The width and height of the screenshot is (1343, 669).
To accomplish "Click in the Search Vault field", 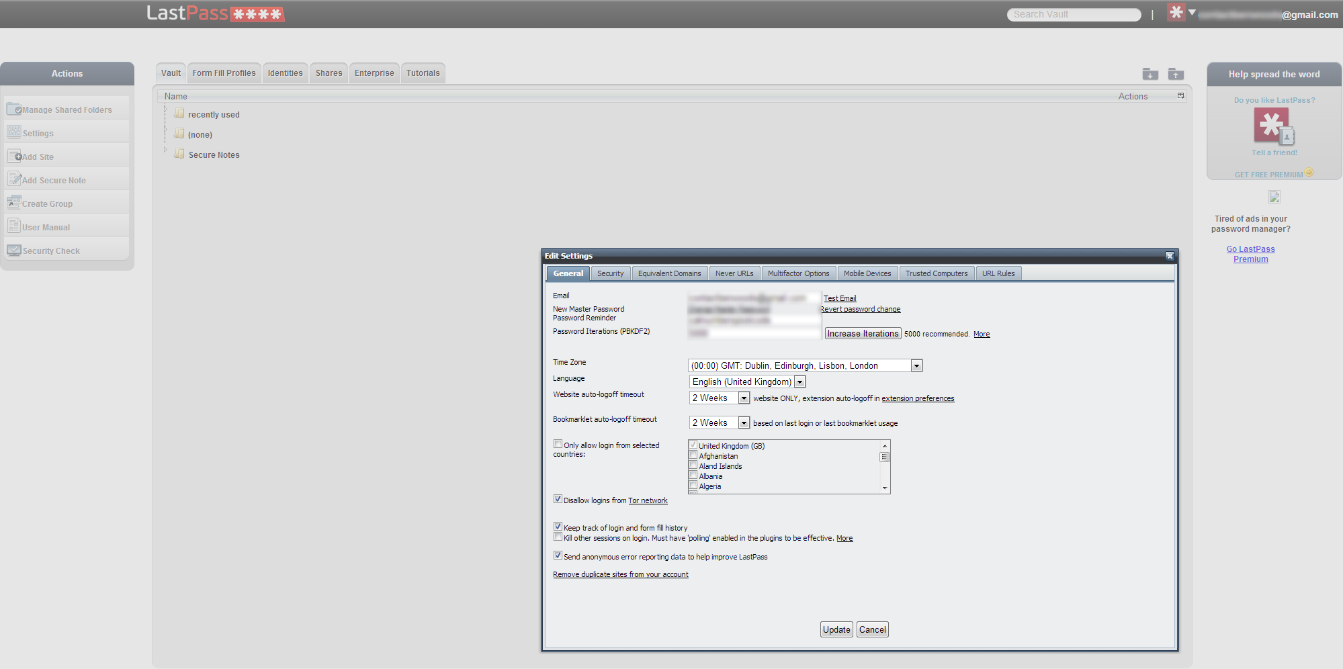I will coord(1074,14).
